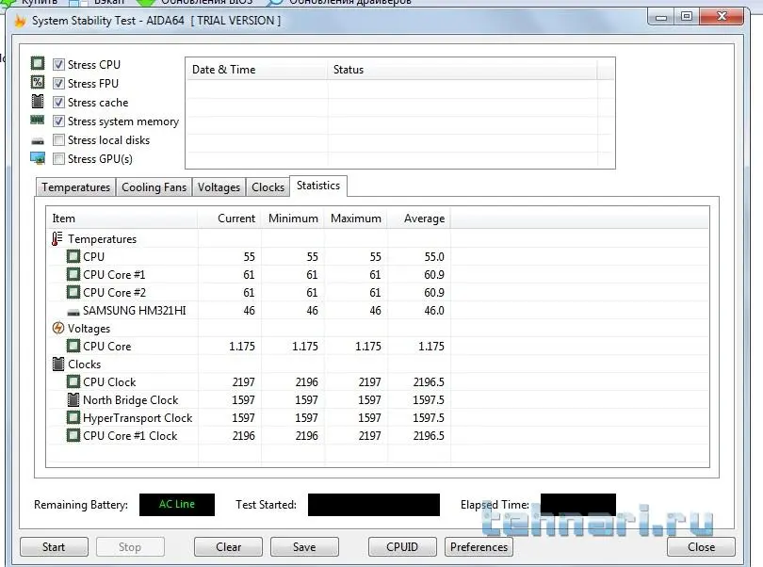Click the Date & Time column header
Viewport: 763px width, 567px height.
256,70
